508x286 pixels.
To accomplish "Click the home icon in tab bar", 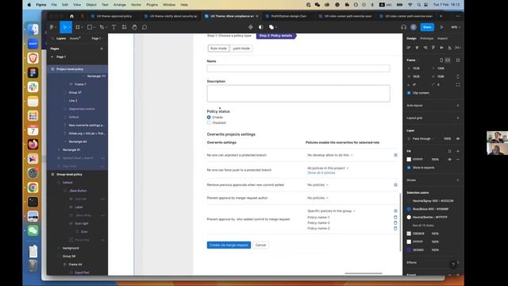I will point(71,16).
